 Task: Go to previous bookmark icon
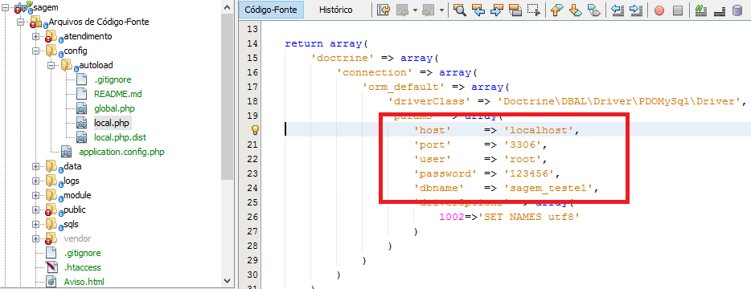[x=556, y=10]
